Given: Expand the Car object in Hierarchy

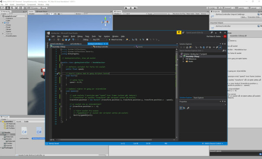Looking at the screenshot, I should [3, 23].
